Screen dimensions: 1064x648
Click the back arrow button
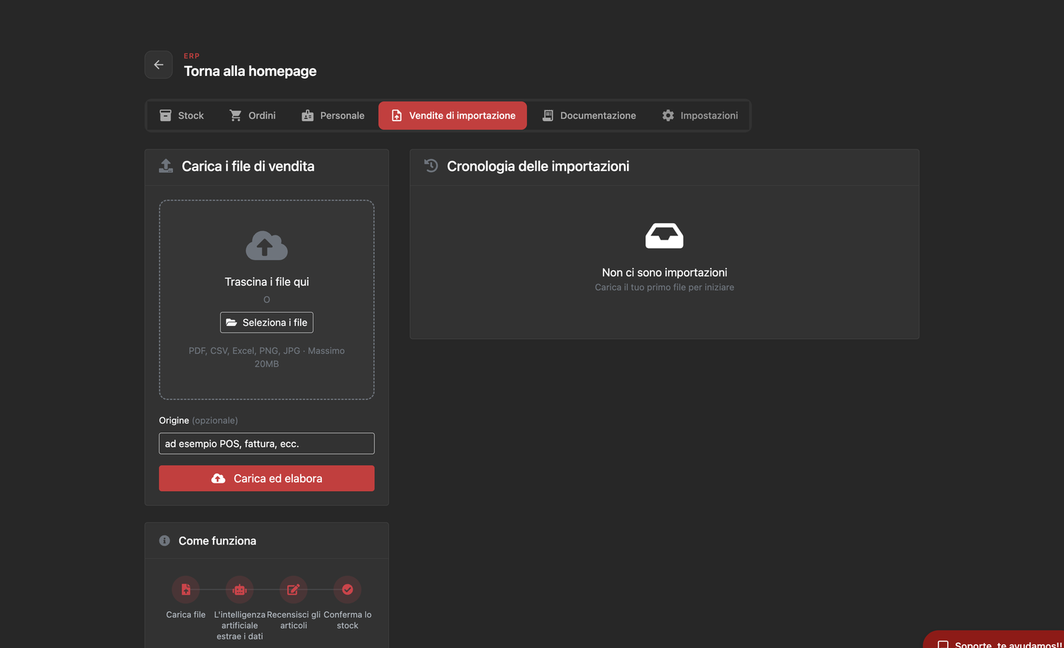(x=158, y=65)
